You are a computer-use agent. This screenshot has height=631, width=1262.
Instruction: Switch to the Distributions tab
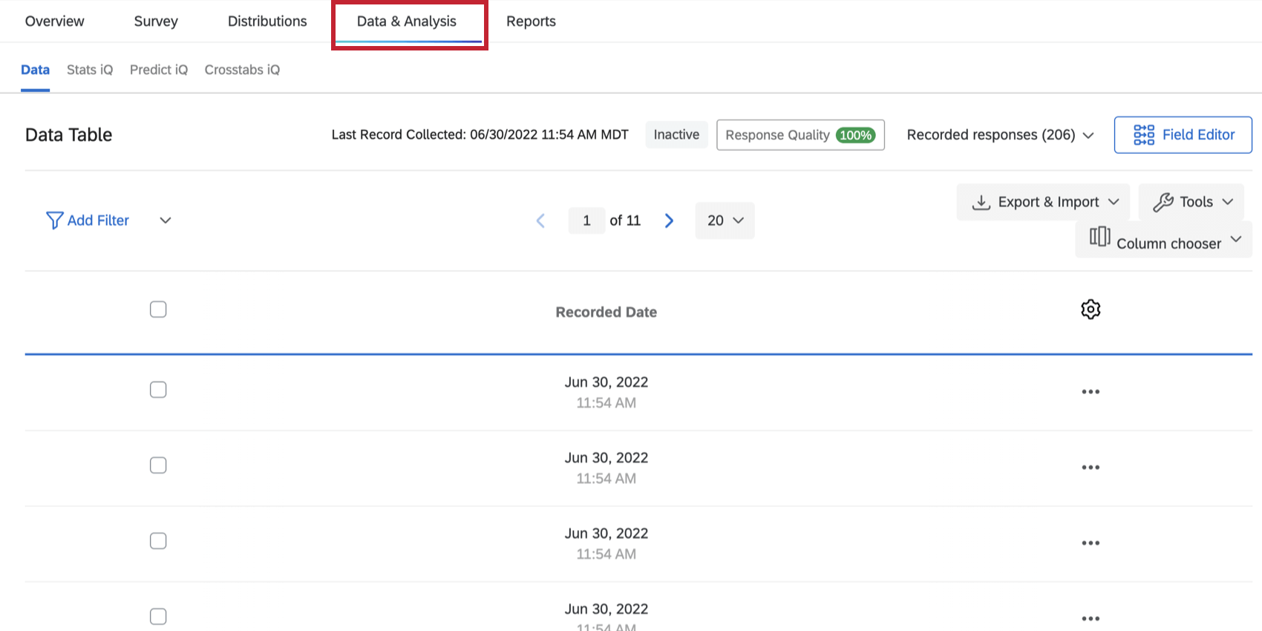point(267,22)
